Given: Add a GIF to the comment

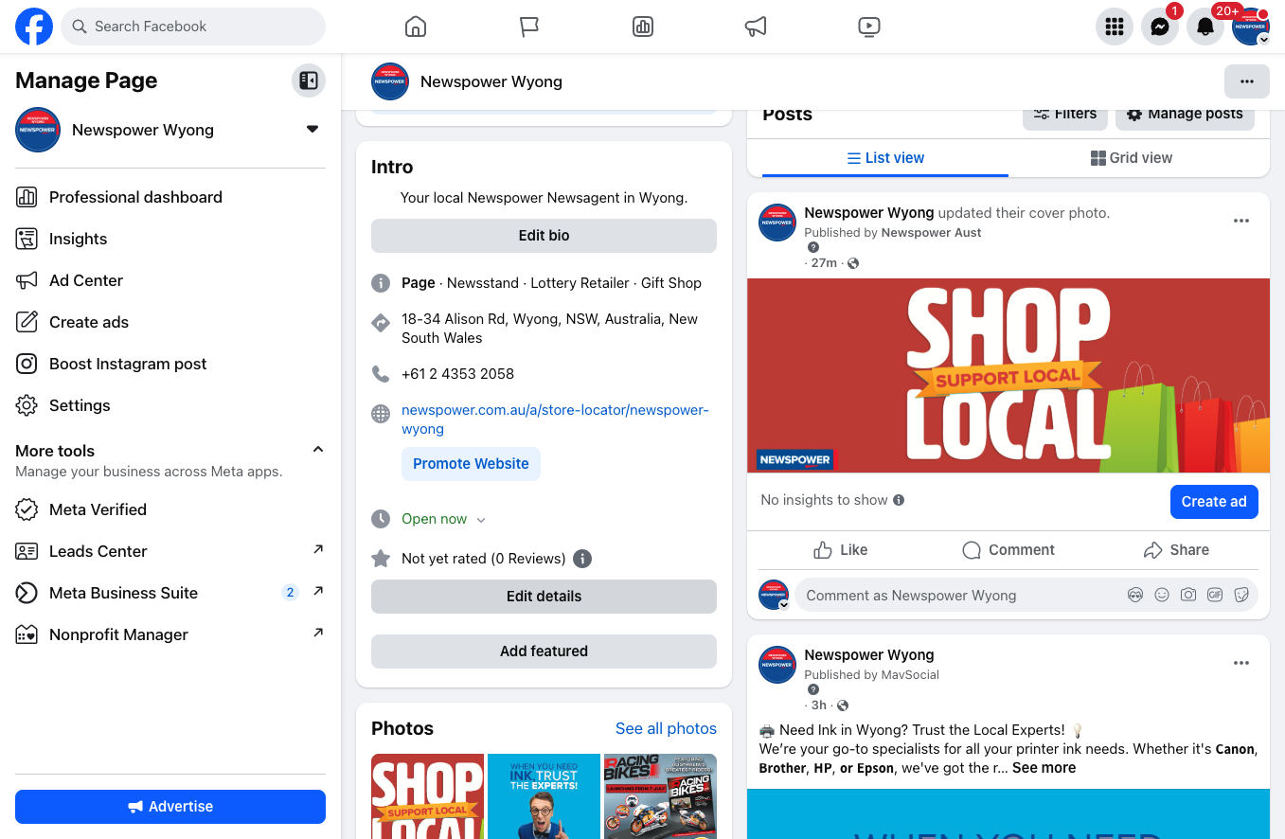Looking at the screenshot, I should click(x=1215, y=596).
